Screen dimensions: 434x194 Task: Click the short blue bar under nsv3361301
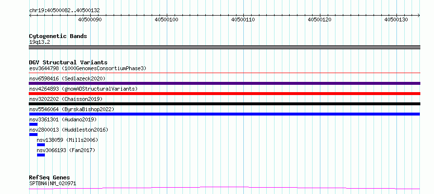click(33, 124)
